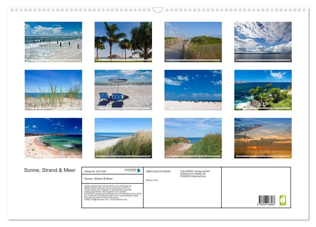Click the September aerial beach photo
Viewport: 316px width, 227px height.
pyautogui.click(x=53, y=137)
